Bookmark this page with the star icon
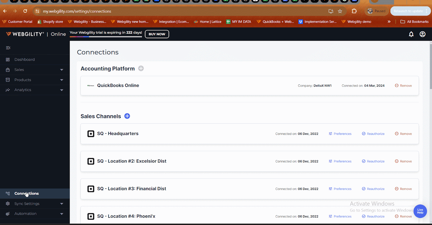 click(340, 11)
